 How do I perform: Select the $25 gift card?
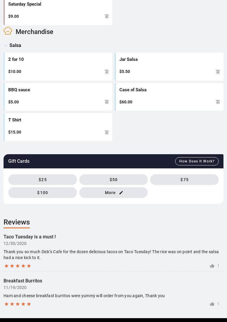[42, 180]
